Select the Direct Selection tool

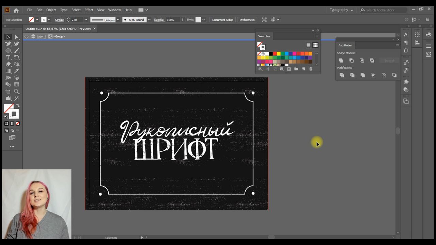click(x=16, y=37)
